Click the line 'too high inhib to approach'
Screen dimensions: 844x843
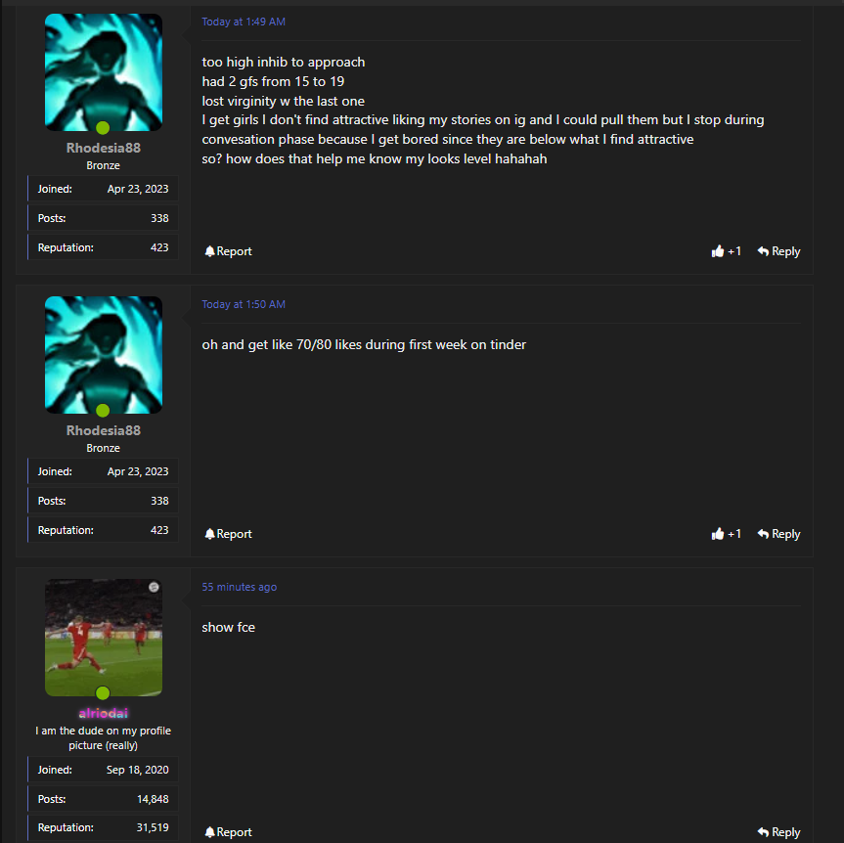click(284, 62)
